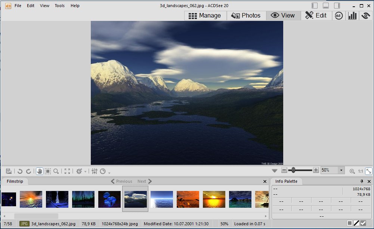Image resolution: width=374 pixels, height=229 pixels.
Task: Open the dashboard bar chart icon
Action: [352, 16]
